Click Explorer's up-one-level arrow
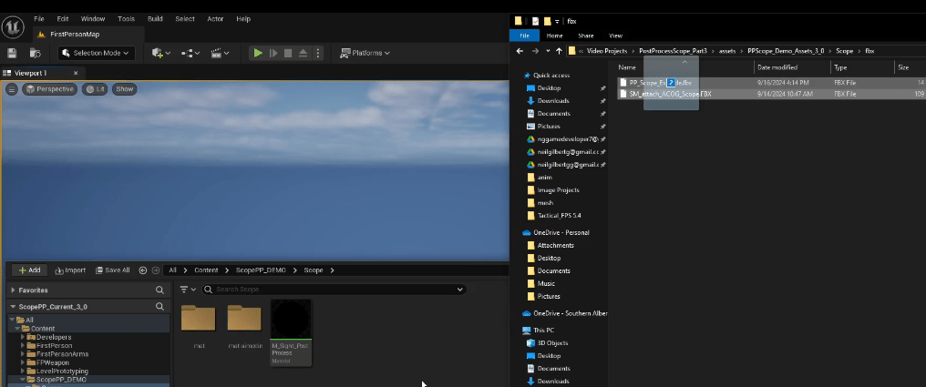Viewport: 926px width, 387px height. point(559,51)
